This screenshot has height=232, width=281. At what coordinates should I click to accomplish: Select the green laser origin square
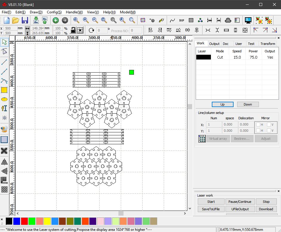tap(132, 72)
